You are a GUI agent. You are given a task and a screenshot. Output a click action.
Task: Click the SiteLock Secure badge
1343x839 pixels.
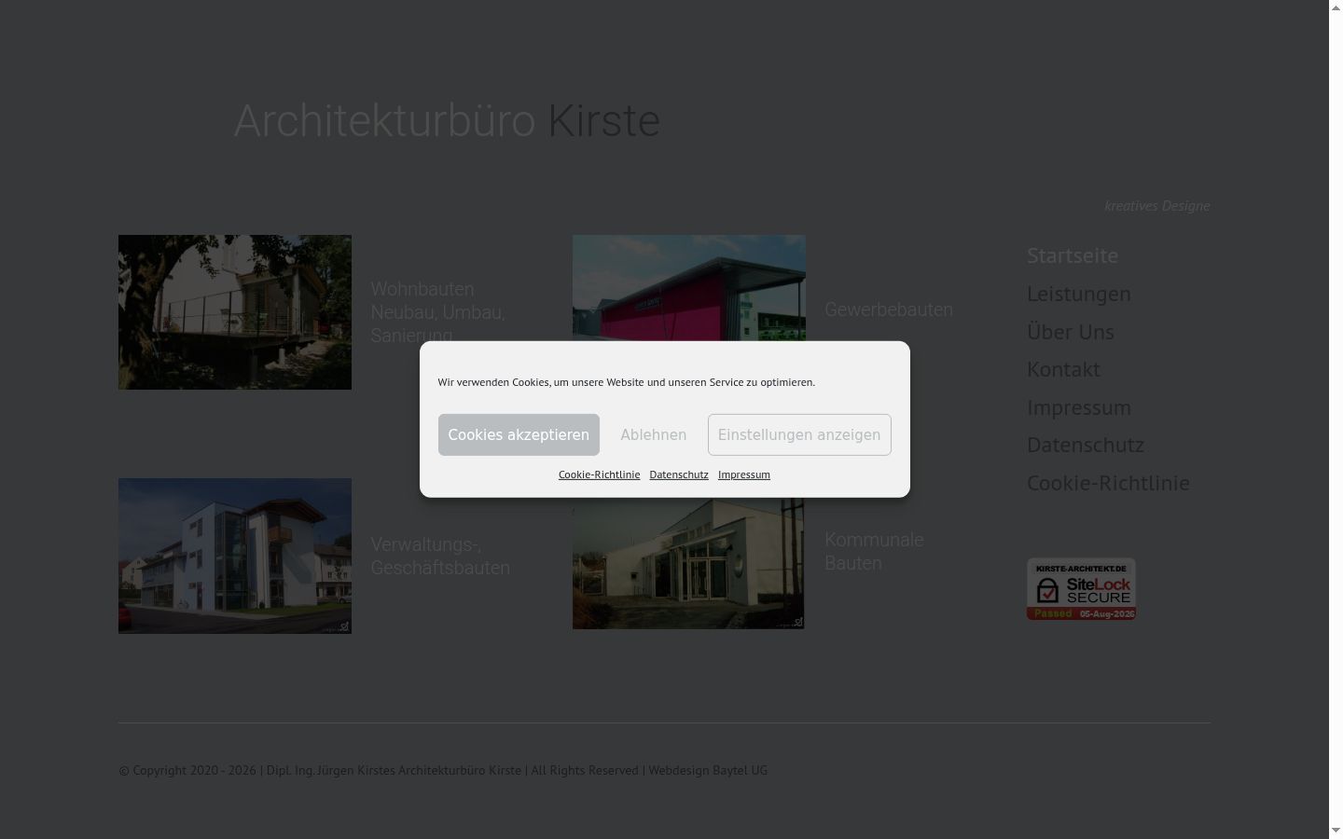pyautogui.click(x=1081, y=589)
